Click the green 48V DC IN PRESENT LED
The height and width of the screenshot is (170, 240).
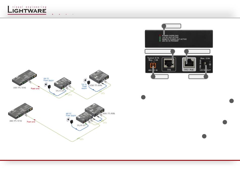(x=160, y=41)
